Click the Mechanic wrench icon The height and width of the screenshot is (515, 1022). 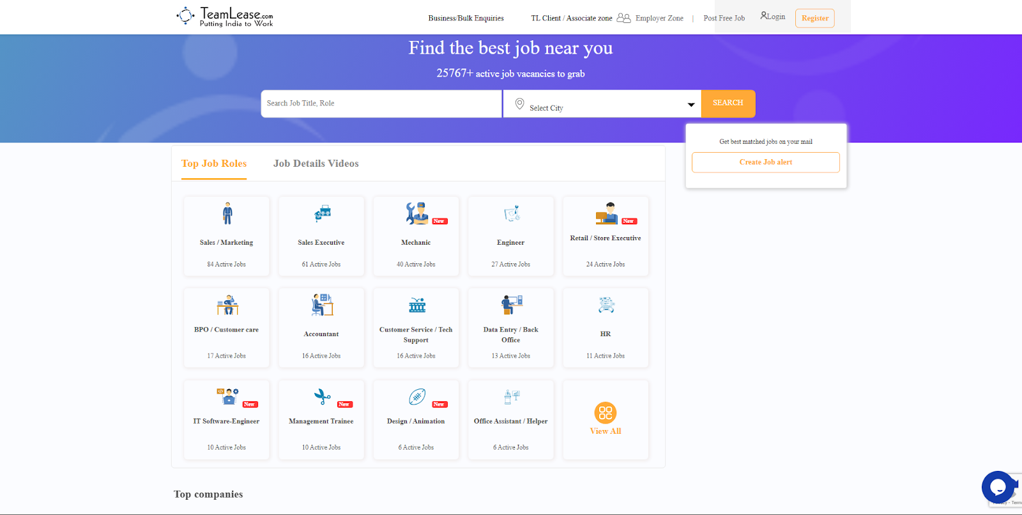(x=417, y=213)
